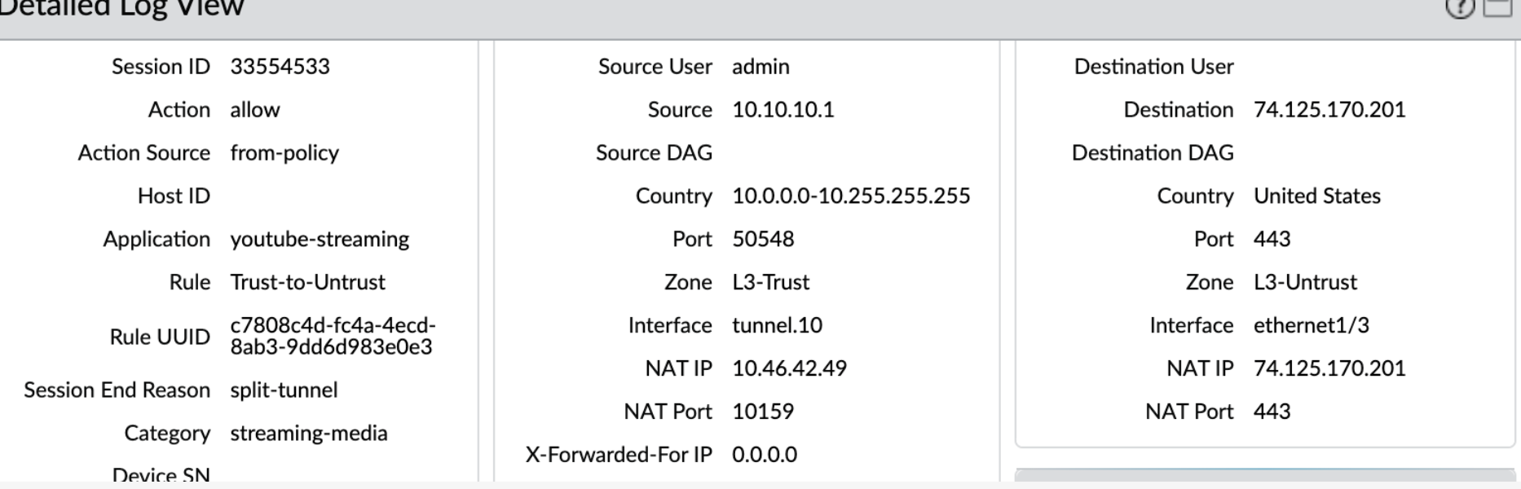The height and width of the screenshot is (489, 1521).
Task: Click the youtube-streaming application value
Action: [320, 240]
